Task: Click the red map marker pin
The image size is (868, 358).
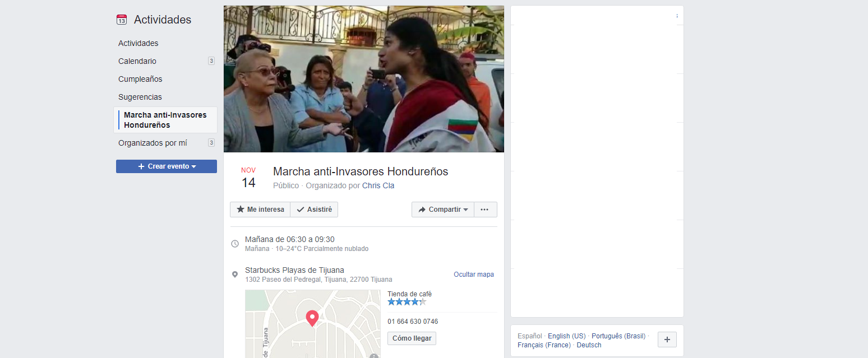Action: 312,318
